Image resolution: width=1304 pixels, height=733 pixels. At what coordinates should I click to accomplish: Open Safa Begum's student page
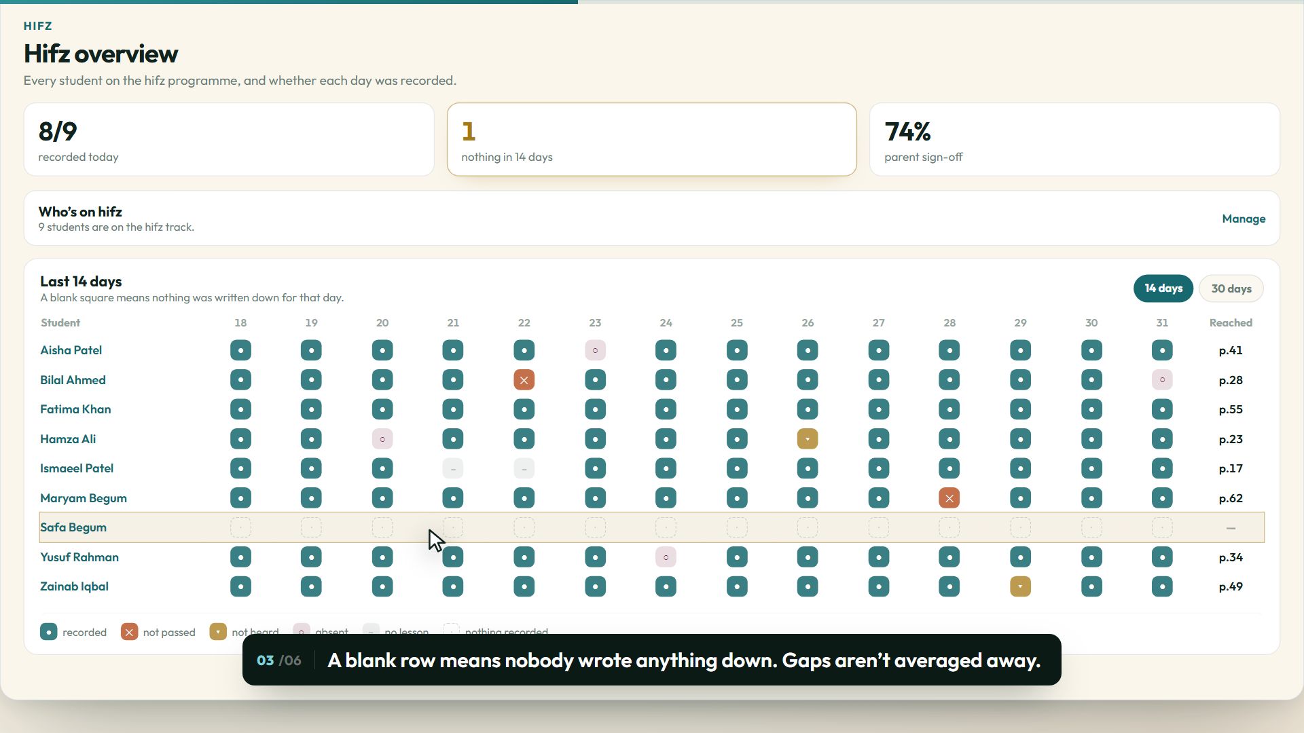[x=73, y=527]
